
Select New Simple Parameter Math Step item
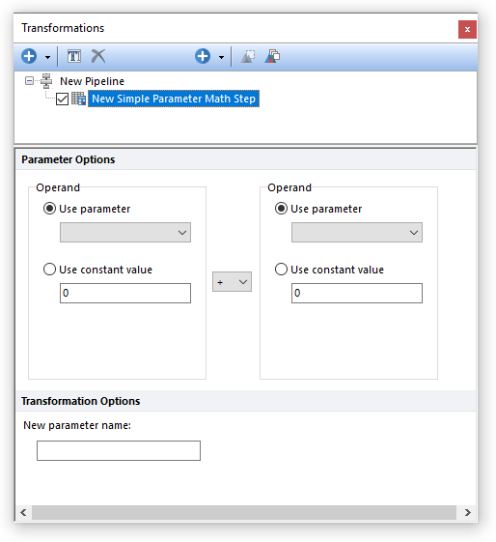point(174,99)
